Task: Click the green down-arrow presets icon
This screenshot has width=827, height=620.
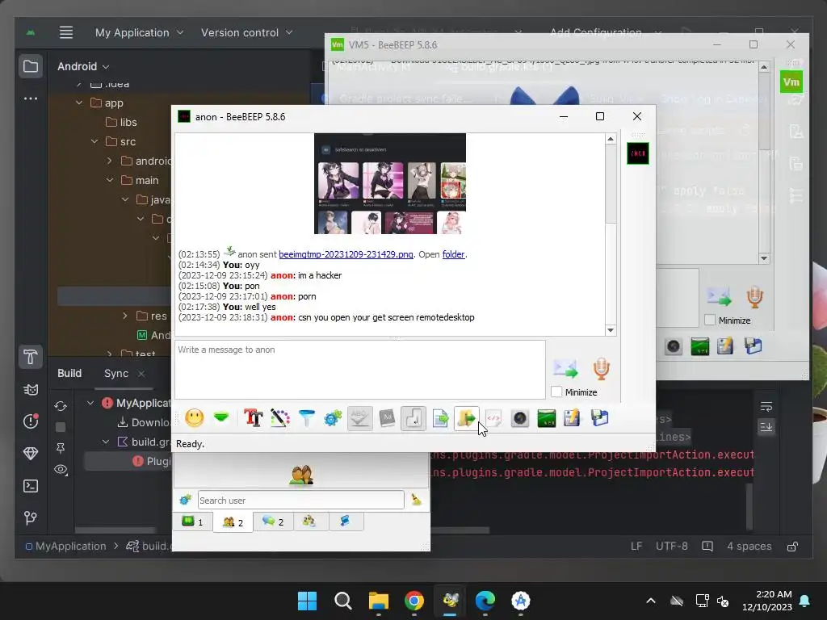Action: (221, 418)
